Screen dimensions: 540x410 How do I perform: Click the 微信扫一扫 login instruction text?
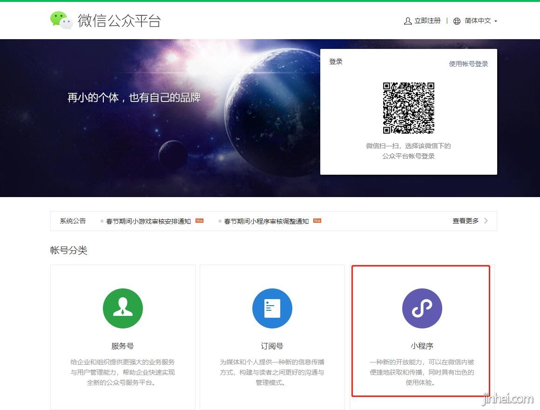[x=408, y=151]
